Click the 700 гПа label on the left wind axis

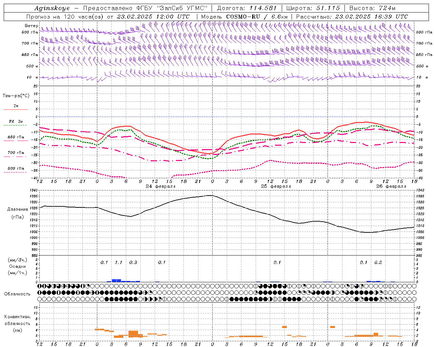(x=30, y=43)
